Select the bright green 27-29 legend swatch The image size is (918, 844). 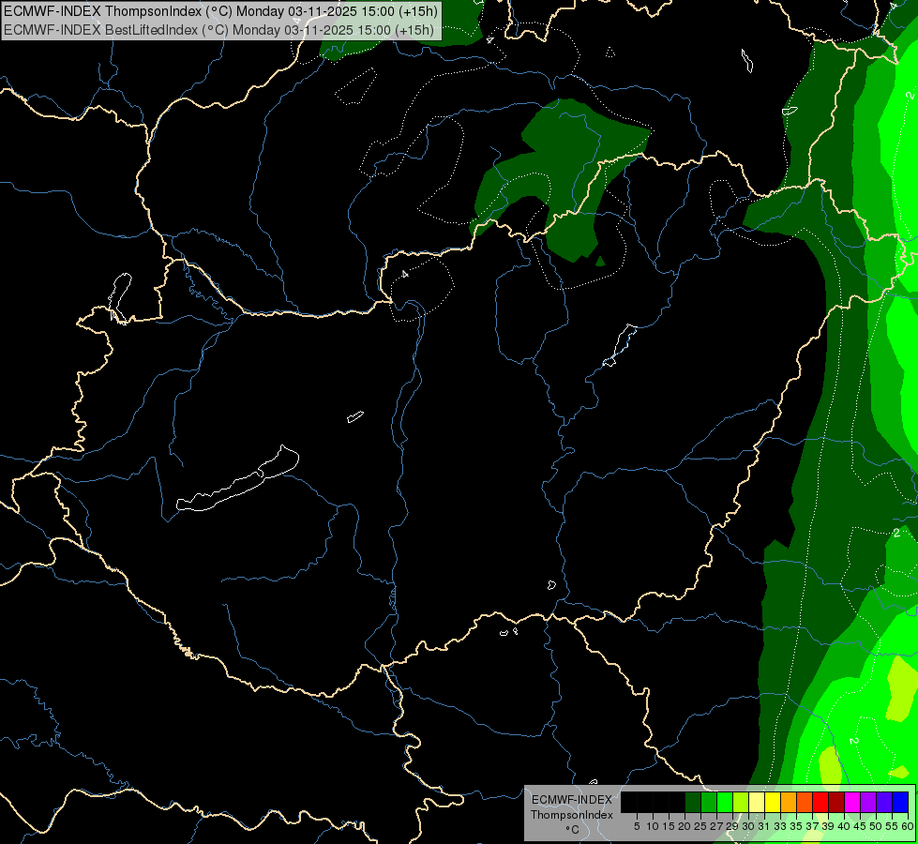tap(725, 802)
